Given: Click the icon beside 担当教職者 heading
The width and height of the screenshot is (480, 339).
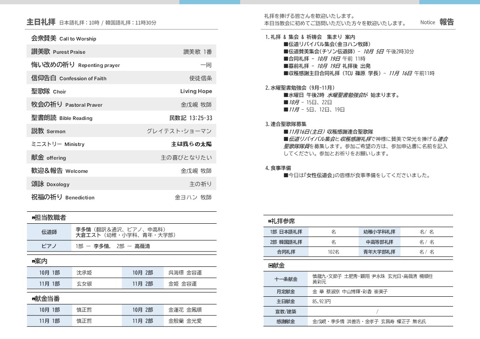Looking at the screenshot, I should (33, 218).
